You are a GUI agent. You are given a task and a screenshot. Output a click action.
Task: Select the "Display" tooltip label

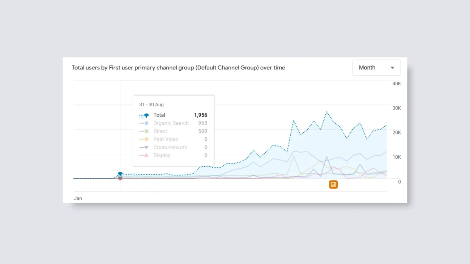tap(162, 156)
